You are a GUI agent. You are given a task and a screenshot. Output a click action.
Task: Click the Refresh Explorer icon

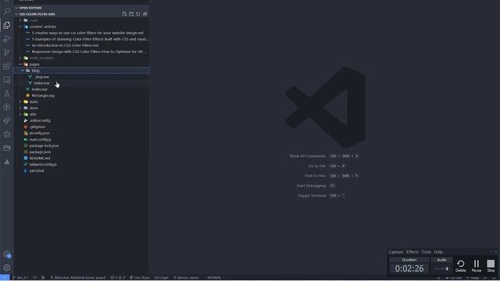click(x=138, y=14)
